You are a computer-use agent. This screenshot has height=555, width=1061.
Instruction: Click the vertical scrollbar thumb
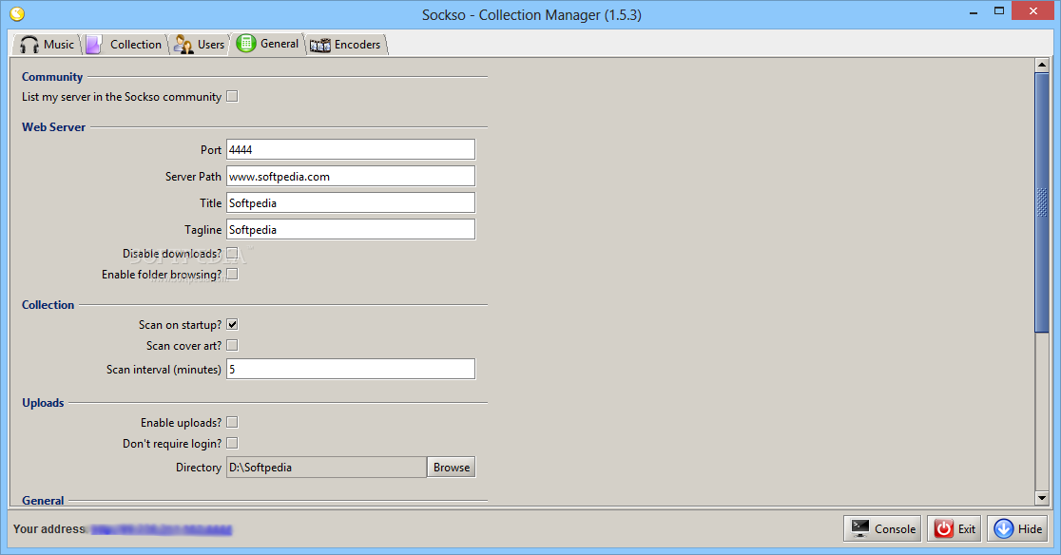[x=1042, y=202]
